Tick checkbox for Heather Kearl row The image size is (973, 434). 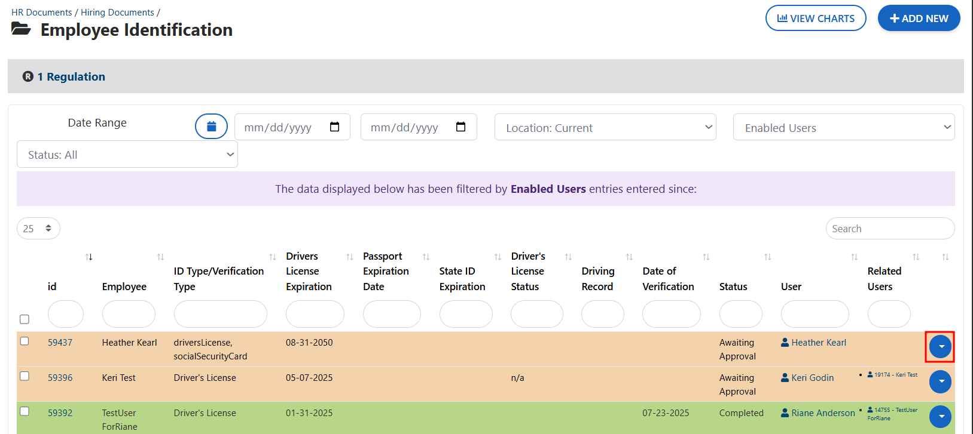(x=25, y=341)
